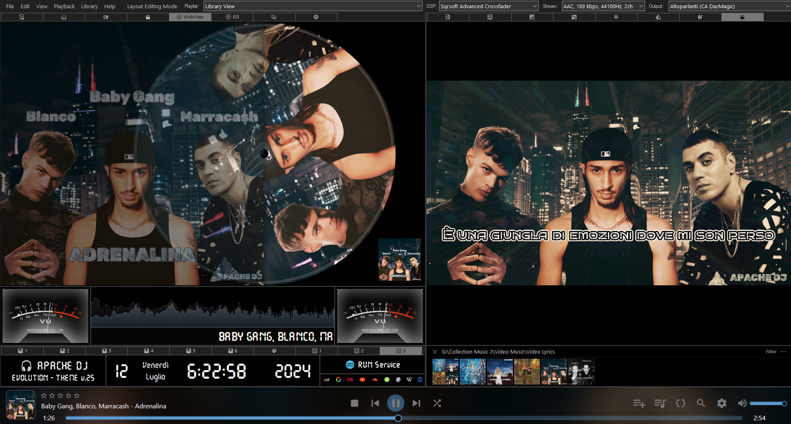
Task: Open the Library menu
Action: (90, 6)
